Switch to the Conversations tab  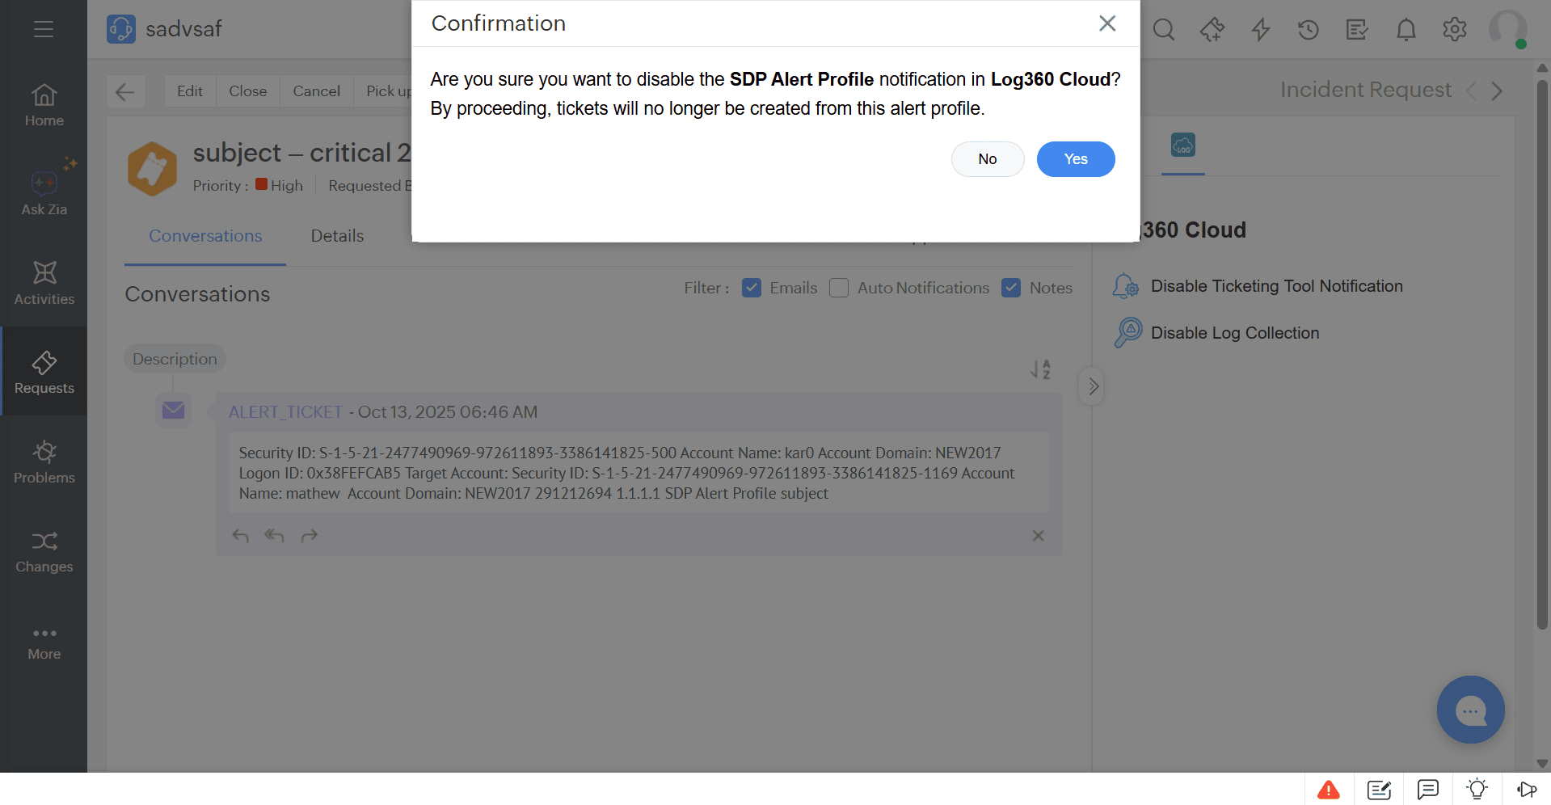[x=204, y=235]
